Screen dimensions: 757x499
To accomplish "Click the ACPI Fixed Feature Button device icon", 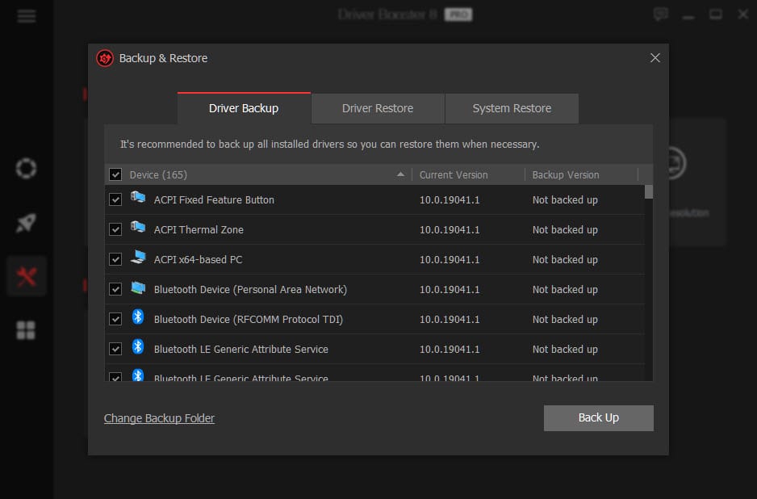I will click(138, 198).
